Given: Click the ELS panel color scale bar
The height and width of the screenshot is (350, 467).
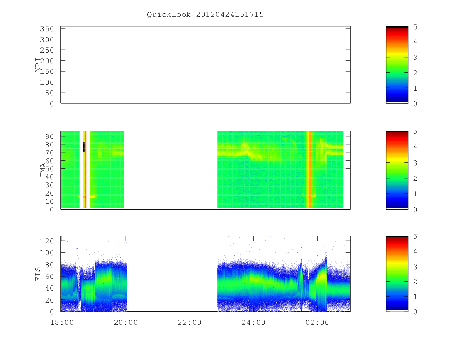Looking at the screenshot, I should click(397, 274).
